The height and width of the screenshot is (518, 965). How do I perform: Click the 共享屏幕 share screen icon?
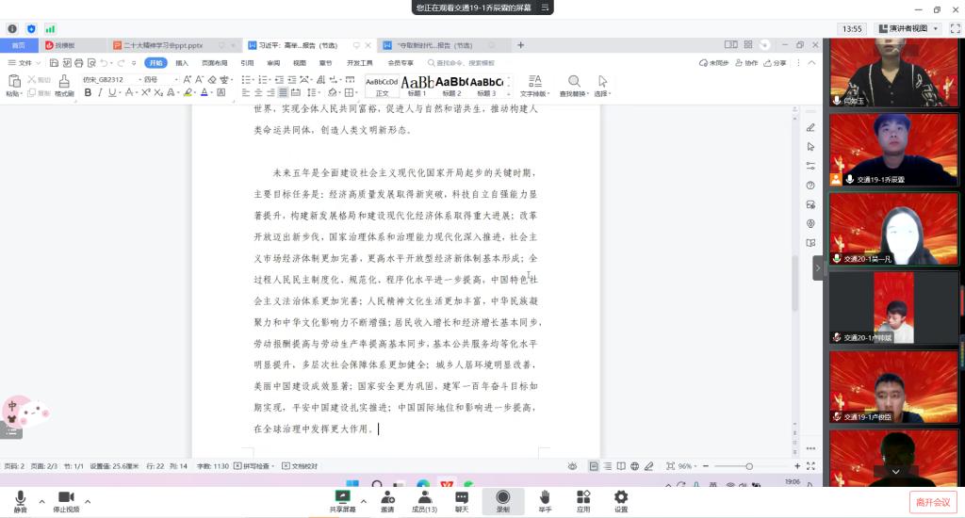pos(343,498)
